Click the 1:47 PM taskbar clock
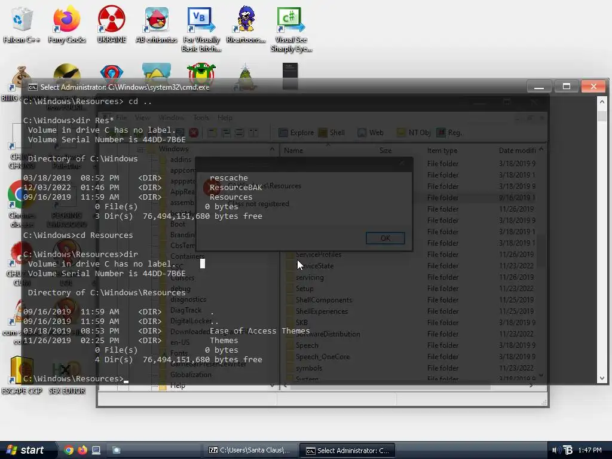Screen dimensions: 612x459 tap(590, 450)
